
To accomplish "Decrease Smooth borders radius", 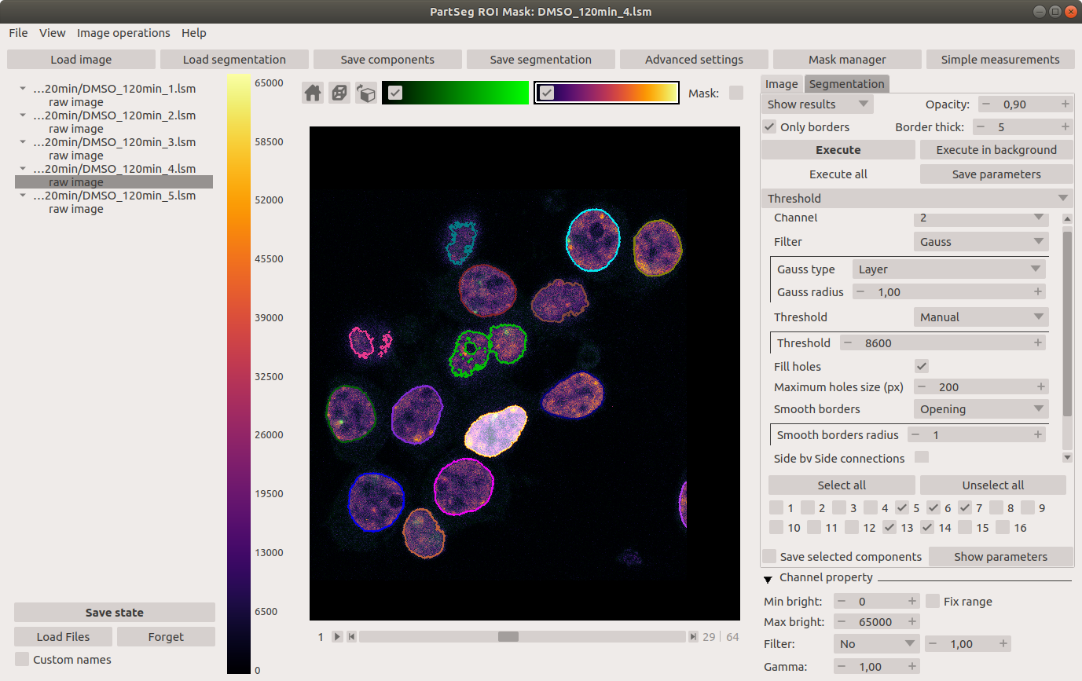I will point(915,435).
